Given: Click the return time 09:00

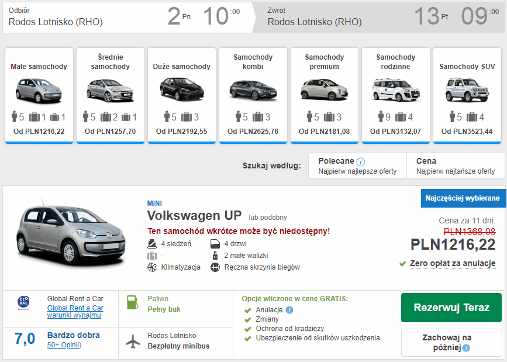Looking at the screenshot, I should coord(480,16).
